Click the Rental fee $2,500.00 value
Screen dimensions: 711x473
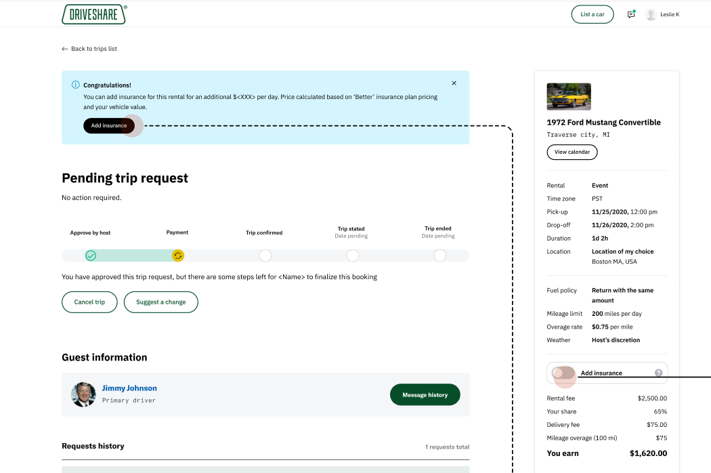[652, 398]
